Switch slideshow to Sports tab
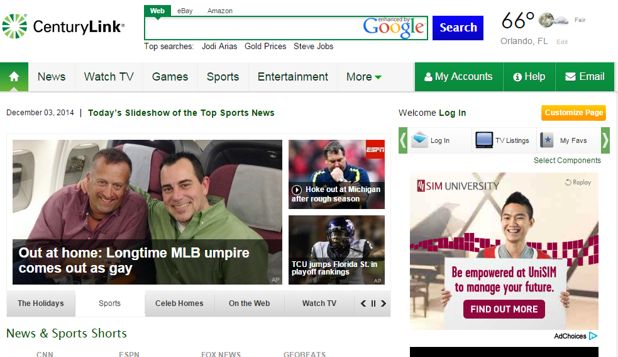 point(109,303)
